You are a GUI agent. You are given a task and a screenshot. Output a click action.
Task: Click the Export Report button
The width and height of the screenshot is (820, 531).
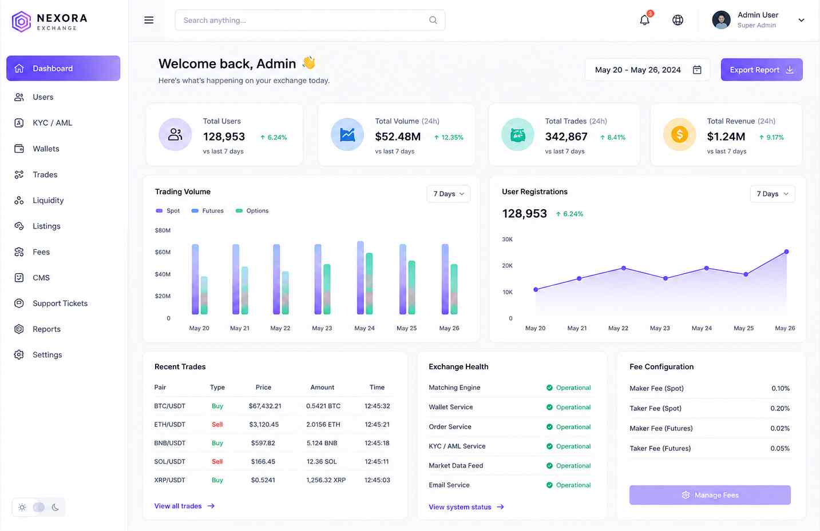click(762, 70)
